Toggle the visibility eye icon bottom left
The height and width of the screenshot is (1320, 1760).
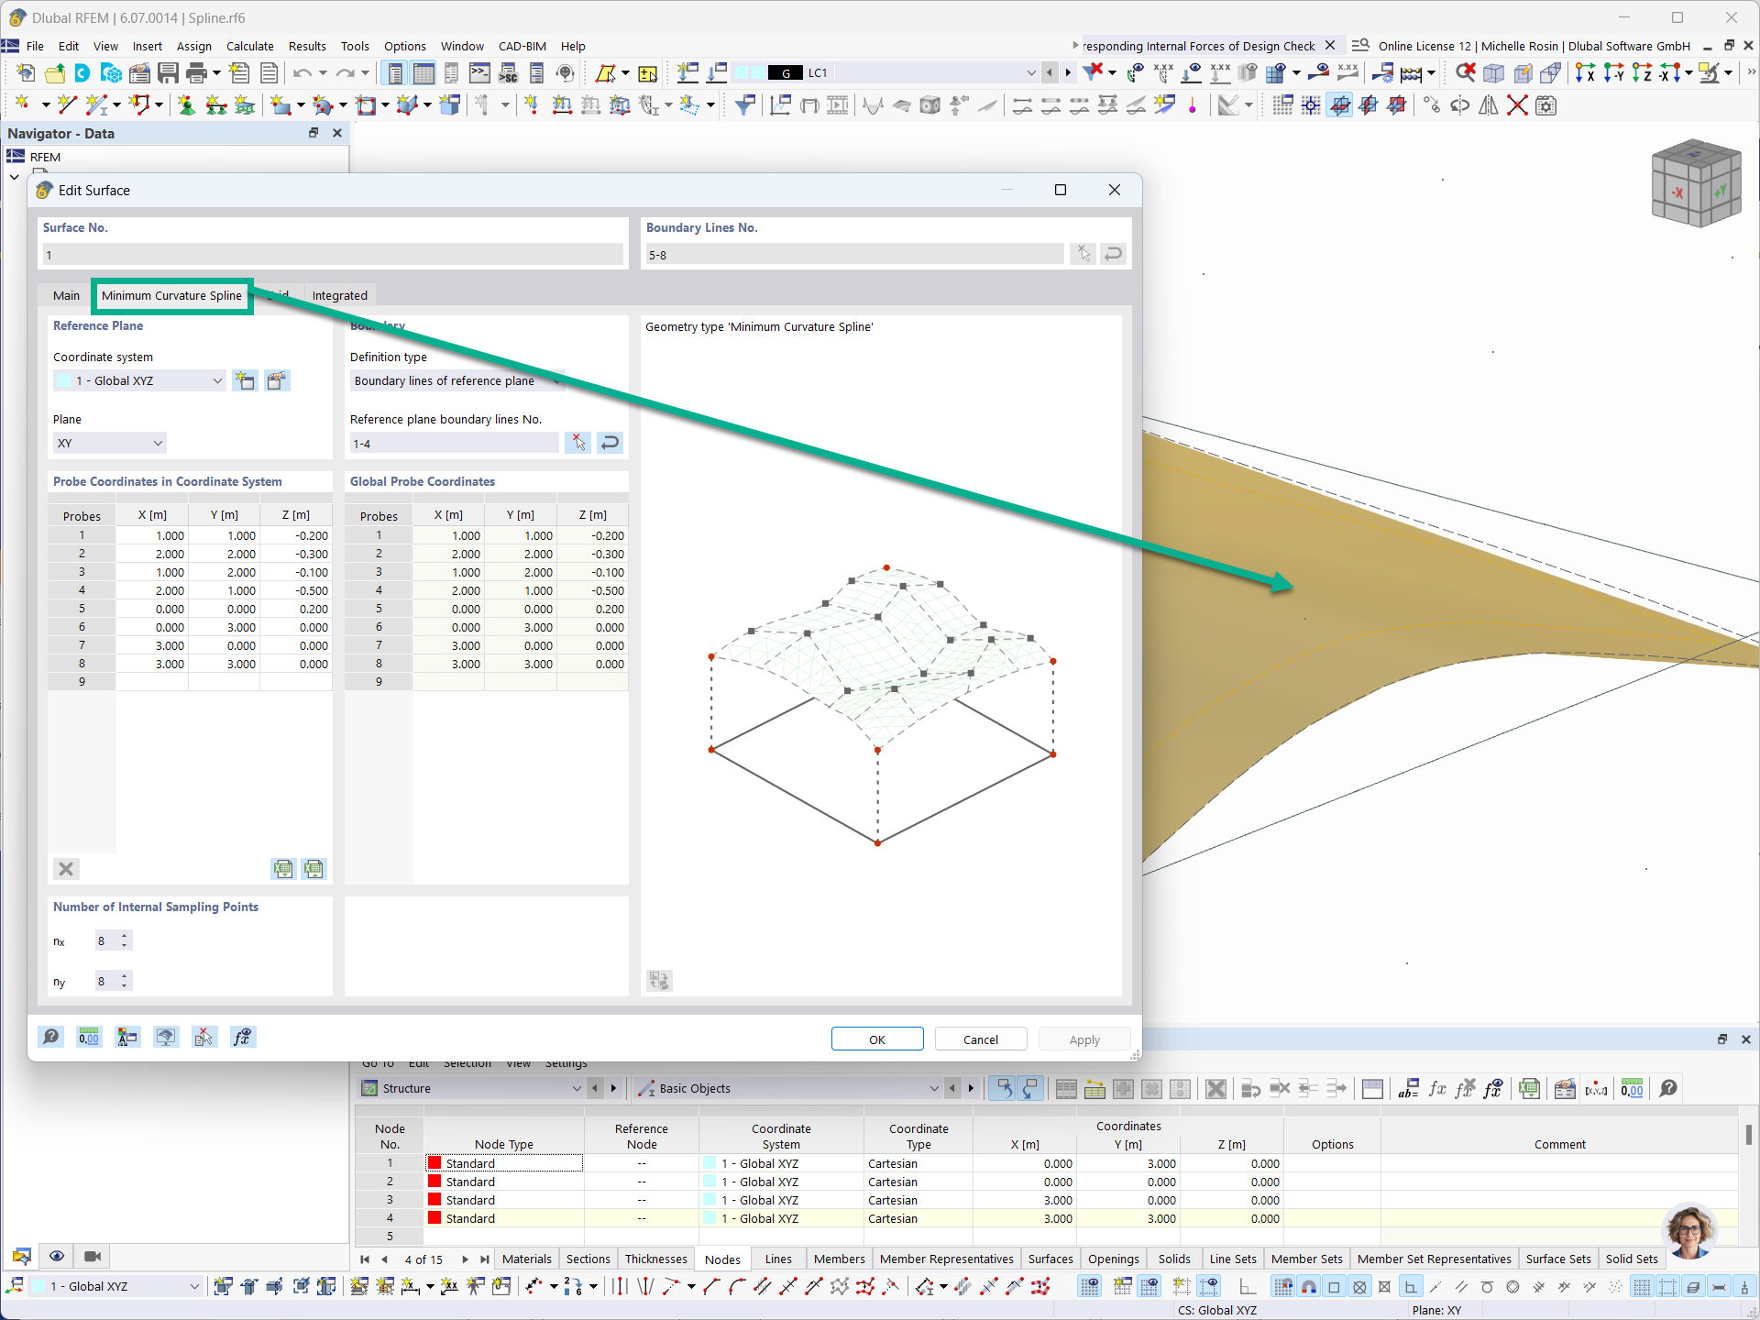(x=57, y=1256)
